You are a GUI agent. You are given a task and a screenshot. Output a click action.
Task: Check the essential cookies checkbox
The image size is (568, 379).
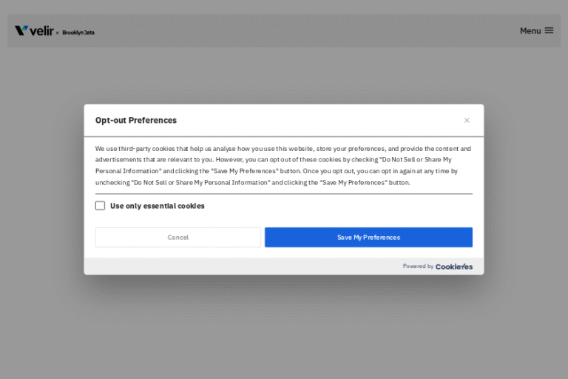click(101, 206)
